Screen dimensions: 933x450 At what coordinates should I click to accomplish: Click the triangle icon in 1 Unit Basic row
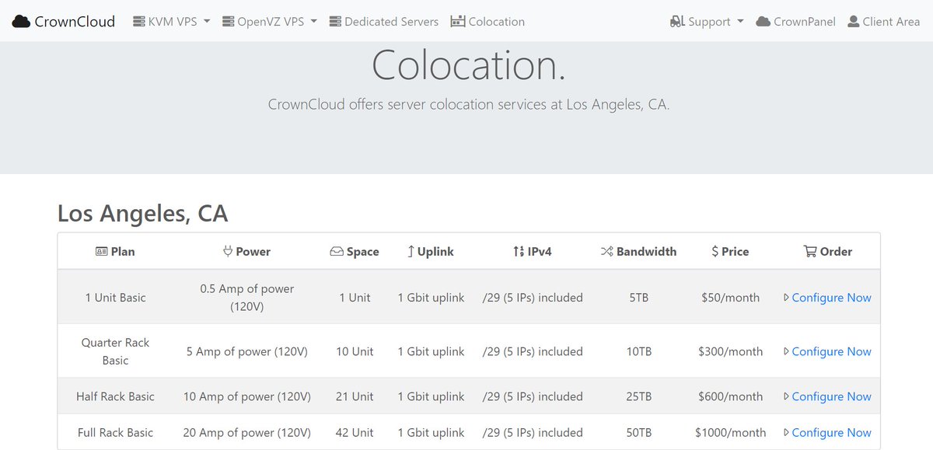tap(787, 298)
